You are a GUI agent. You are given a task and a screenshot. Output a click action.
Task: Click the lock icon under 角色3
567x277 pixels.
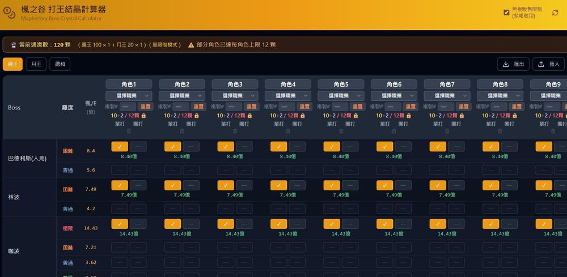pyautogui.click(x=250, y=116)
